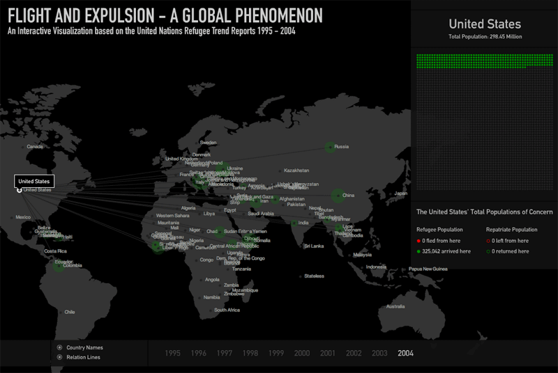Click the Western Sahara map dot
The image size is (558, 373).
pyautogui.click(x=152, y=216)
